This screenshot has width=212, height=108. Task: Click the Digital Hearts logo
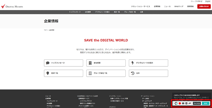[x=12, y=6]
